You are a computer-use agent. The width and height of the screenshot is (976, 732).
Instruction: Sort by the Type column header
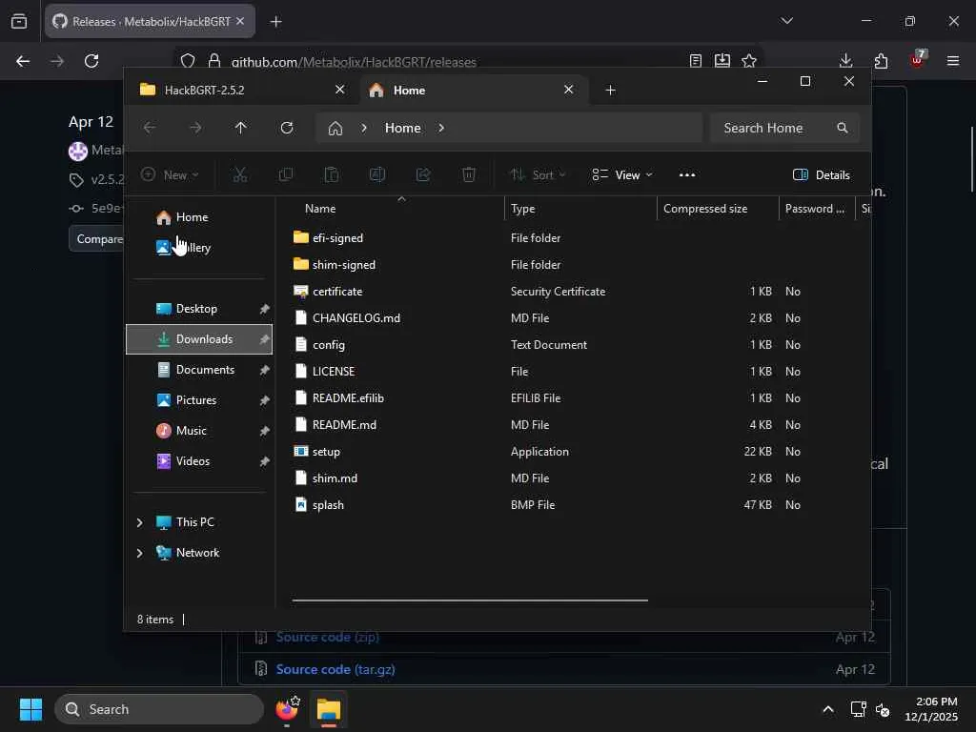[x=580, y=209]
